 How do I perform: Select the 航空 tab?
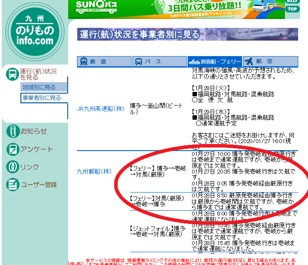point(270,61)
